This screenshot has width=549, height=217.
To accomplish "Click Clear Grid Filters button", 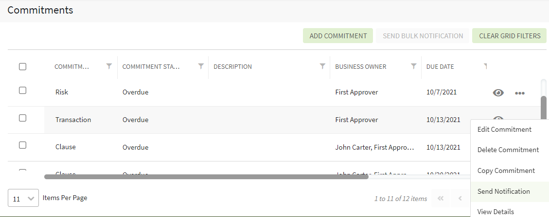I will [510, 36].
